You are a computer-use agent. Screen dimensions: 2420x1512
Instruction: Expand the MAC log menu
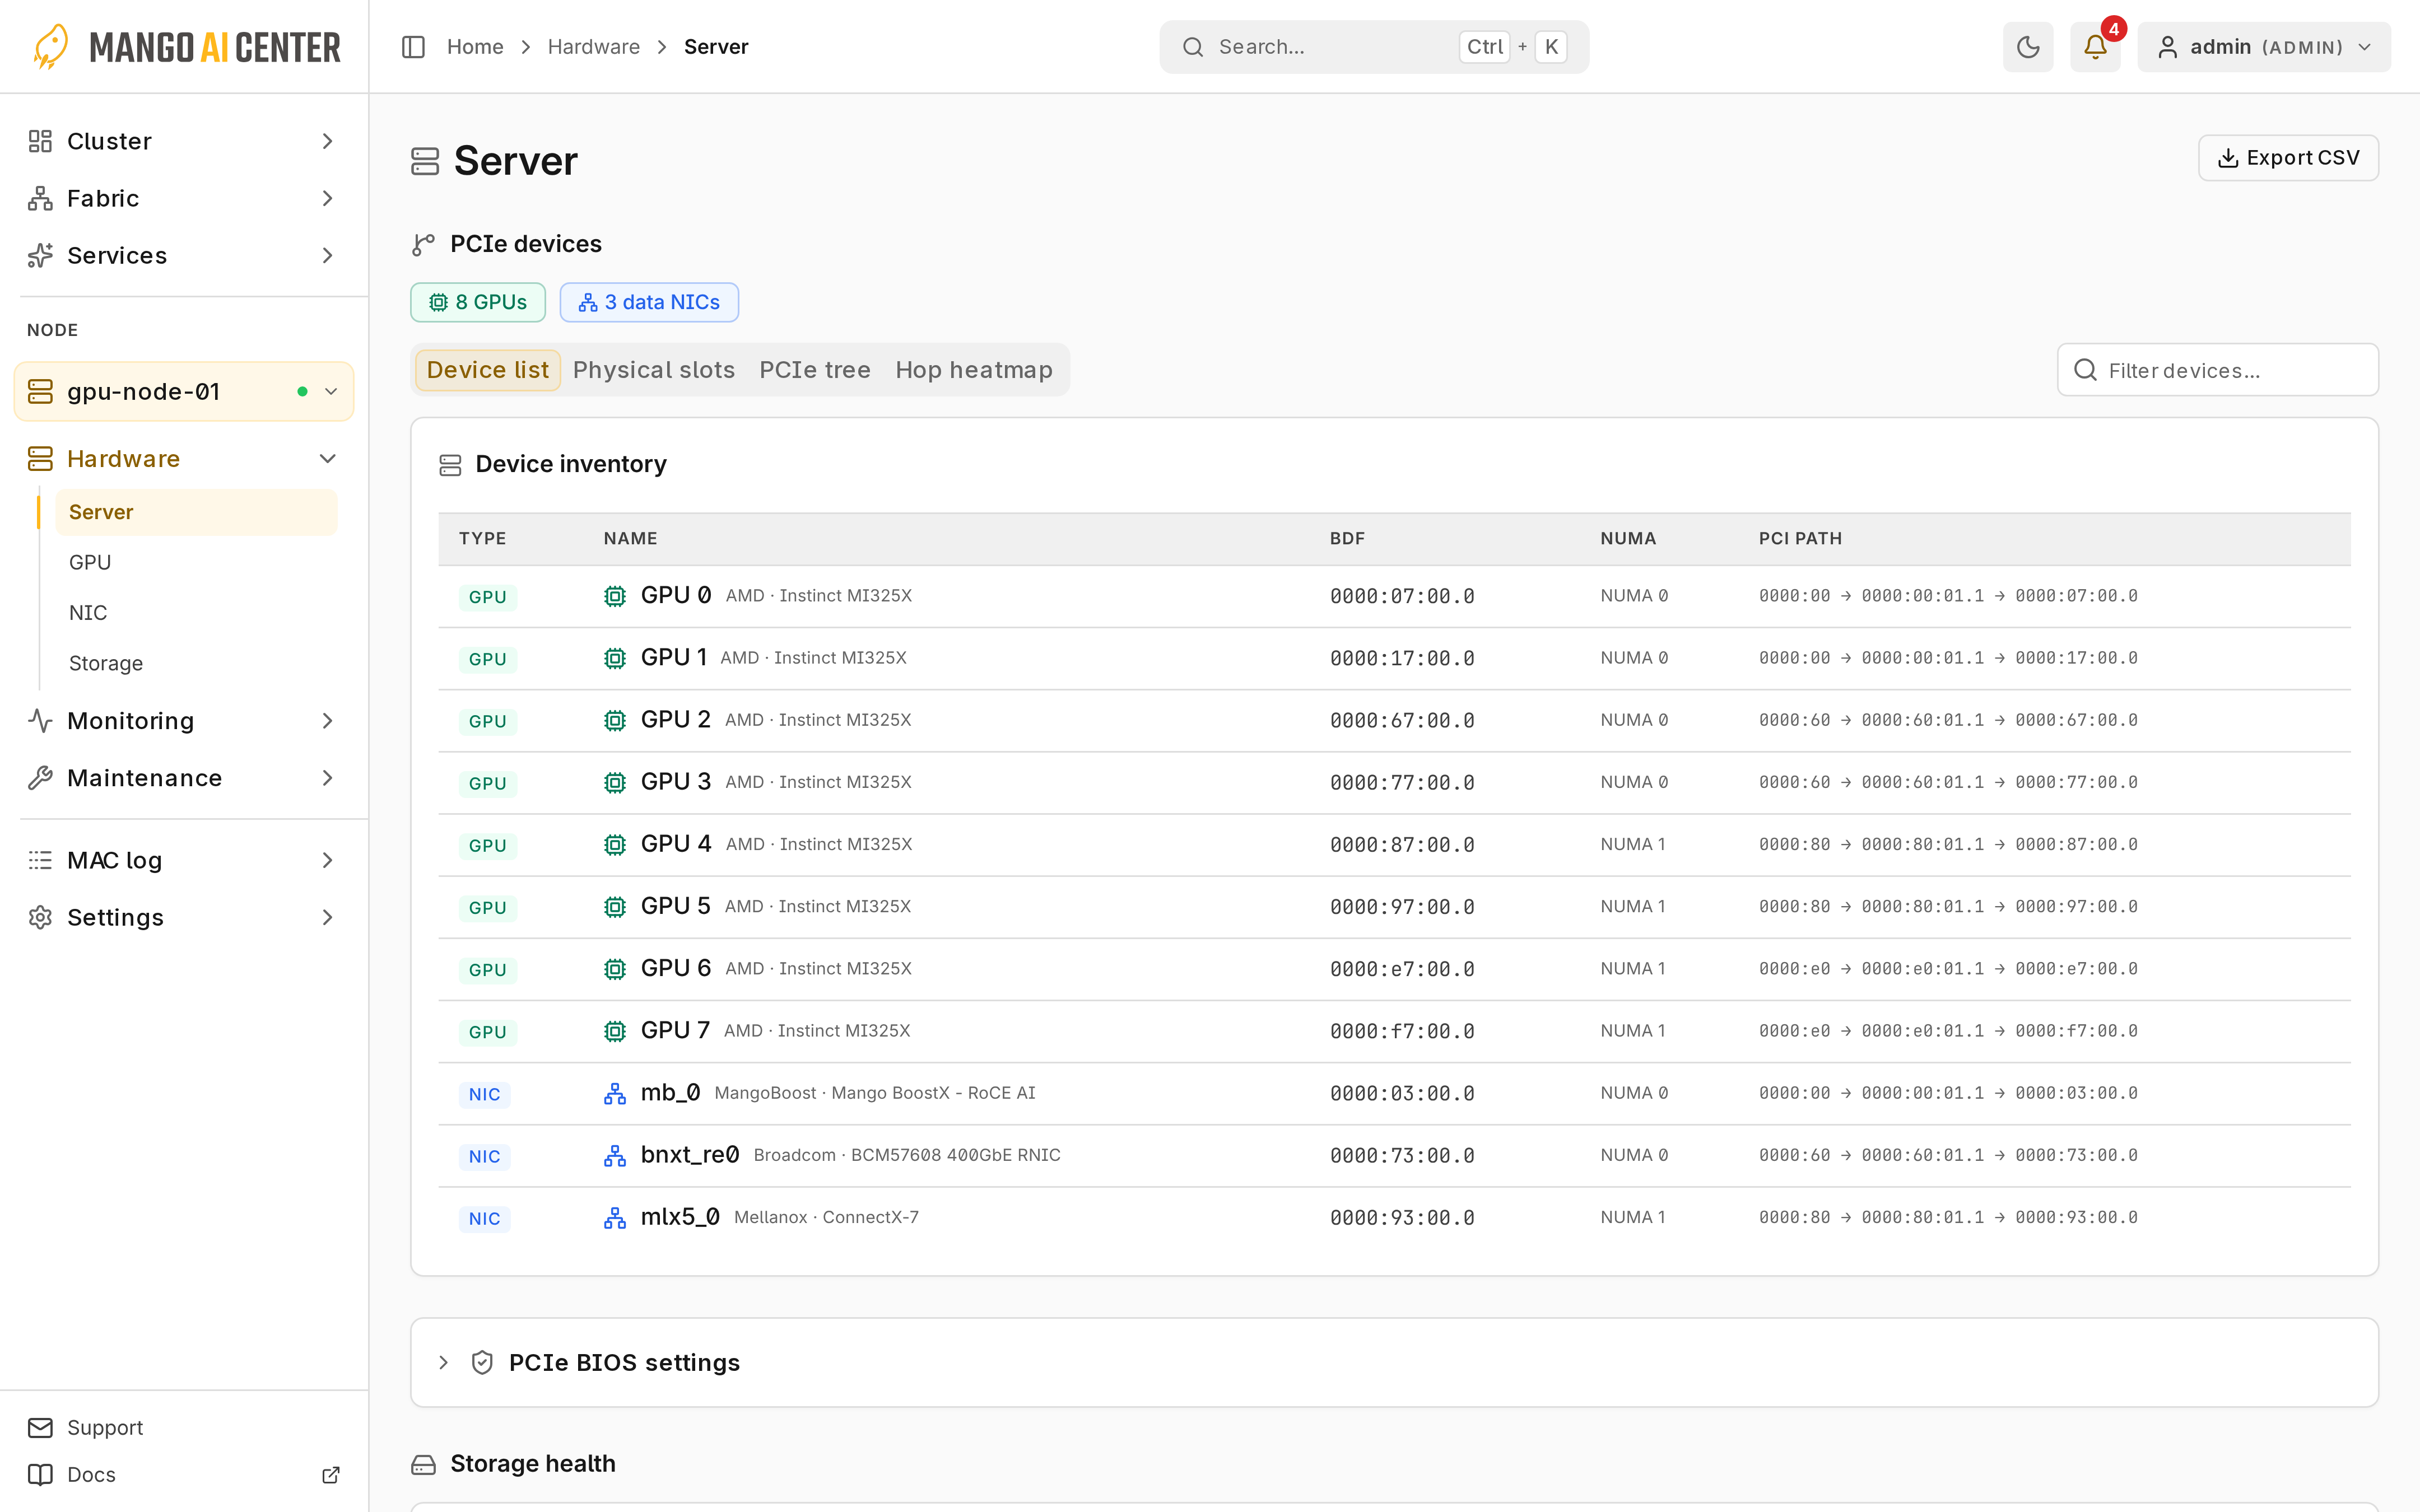(184, 860)
